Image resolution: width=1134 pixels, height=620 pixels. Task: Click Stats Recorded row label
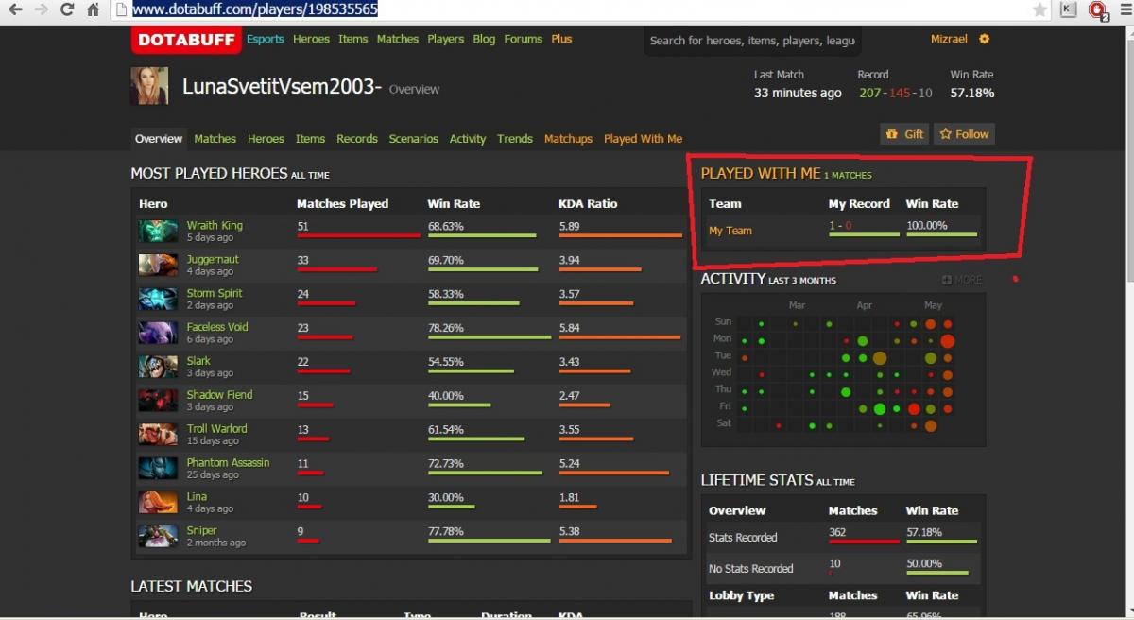743,538
